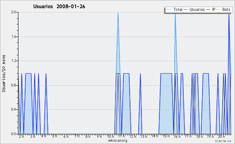Click the y-axis value 1.2
Viewport: 235px width, 144px height.
(13, 61)
